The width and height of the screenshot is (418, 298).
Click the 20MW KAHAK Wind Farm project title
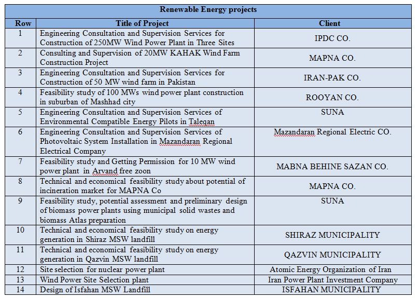coord(140,58)
